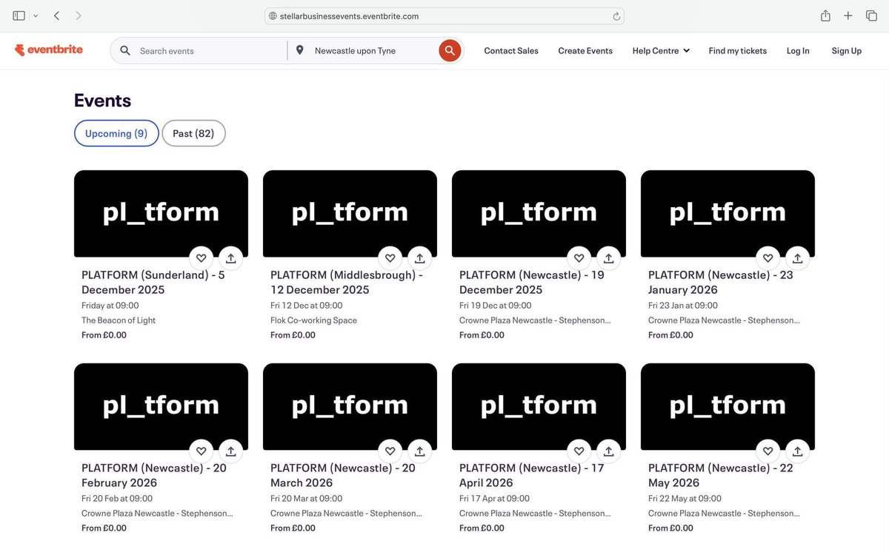Viewport: 889px width, 555px height.
Task: Click Sign Up
Action: point(847,50)
